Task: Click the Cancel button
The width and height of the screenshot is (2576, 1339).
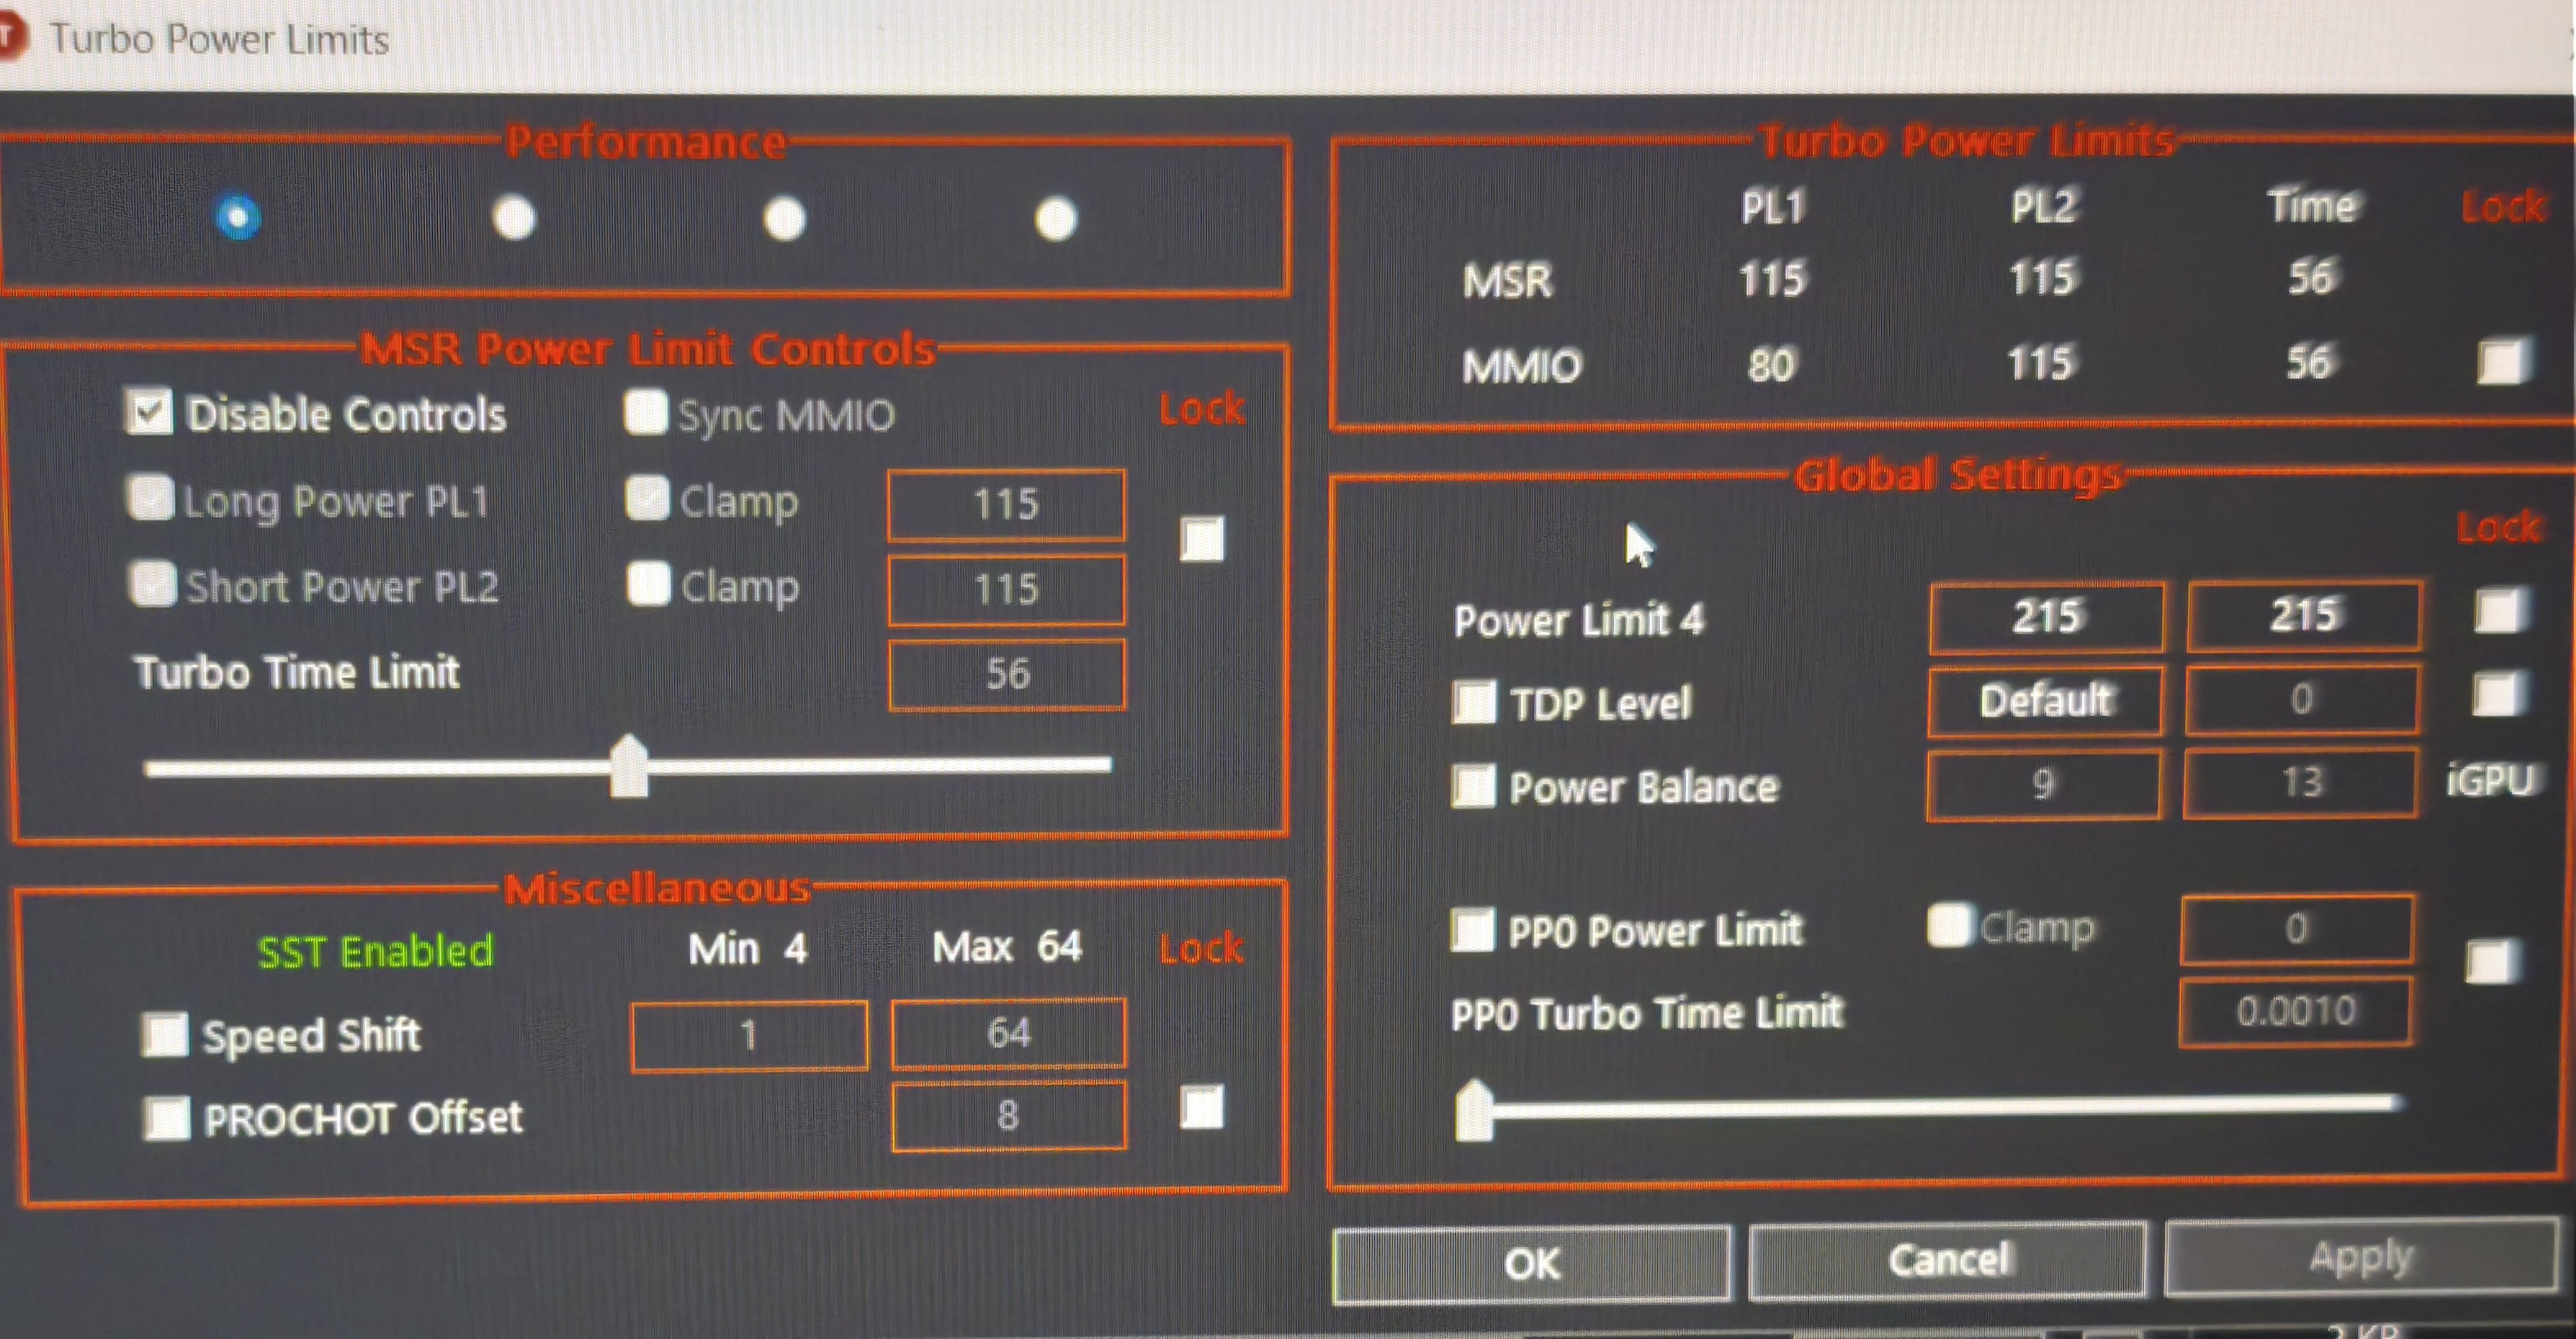Action: tap(1948, 1260)
